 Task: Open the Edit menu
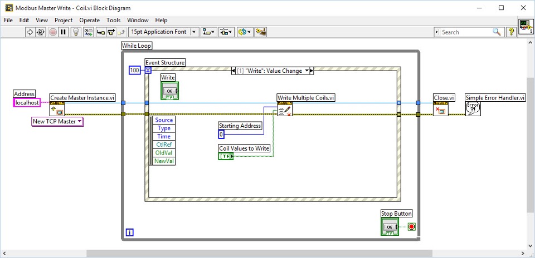[24, 20]
